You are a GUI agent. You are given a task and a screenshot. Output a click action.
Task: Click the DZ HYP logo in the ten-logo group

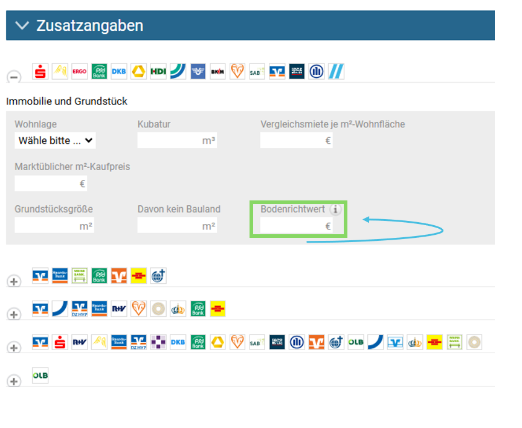[80, 309]
